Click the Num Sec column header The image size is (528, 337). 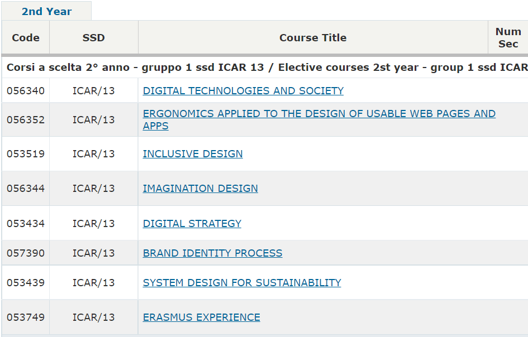pyautogui.click(x=508, y=37)
